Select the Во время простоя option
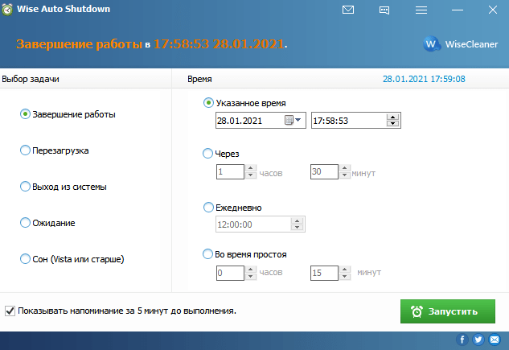The width and height of the screenshot is (509, 350). (209, 255)
